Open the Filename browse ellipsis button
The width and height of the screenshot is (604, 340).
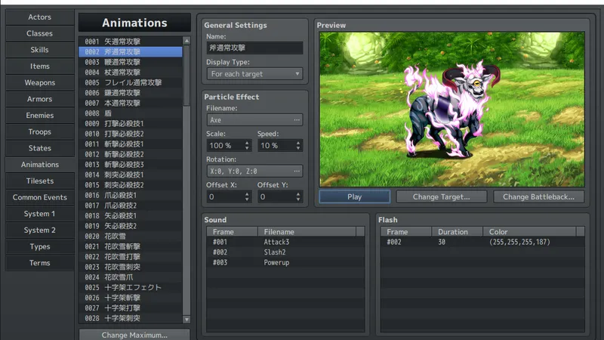(297, 120)
